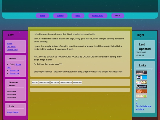160x120 pixels.
Task: Open the dark Bramblies badge in Links
Action: 141,73
